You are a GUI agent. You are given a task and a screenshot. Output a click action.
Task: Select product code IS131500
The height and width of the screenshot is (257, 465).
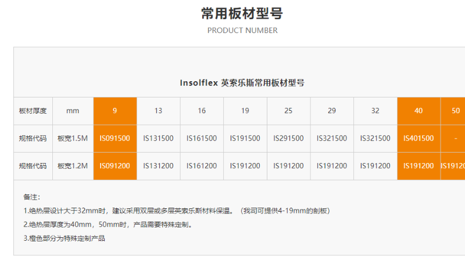click(x=158, y=139)
